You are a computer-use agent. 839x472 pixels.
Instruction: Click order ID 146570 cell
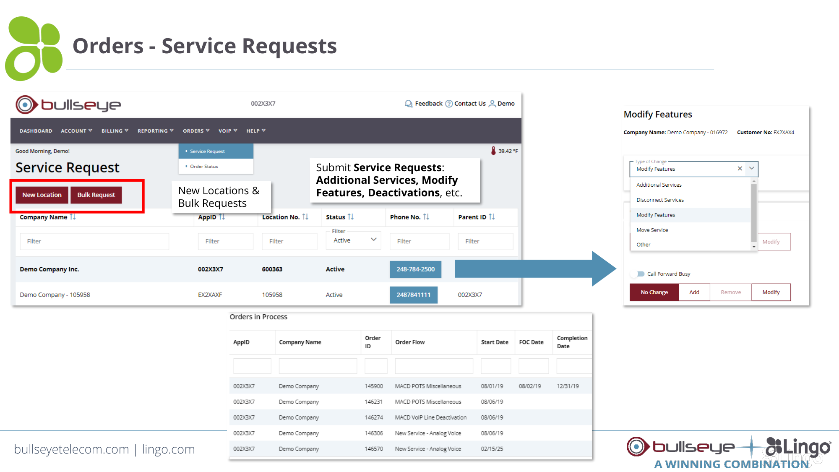click(x=374, y=449)
